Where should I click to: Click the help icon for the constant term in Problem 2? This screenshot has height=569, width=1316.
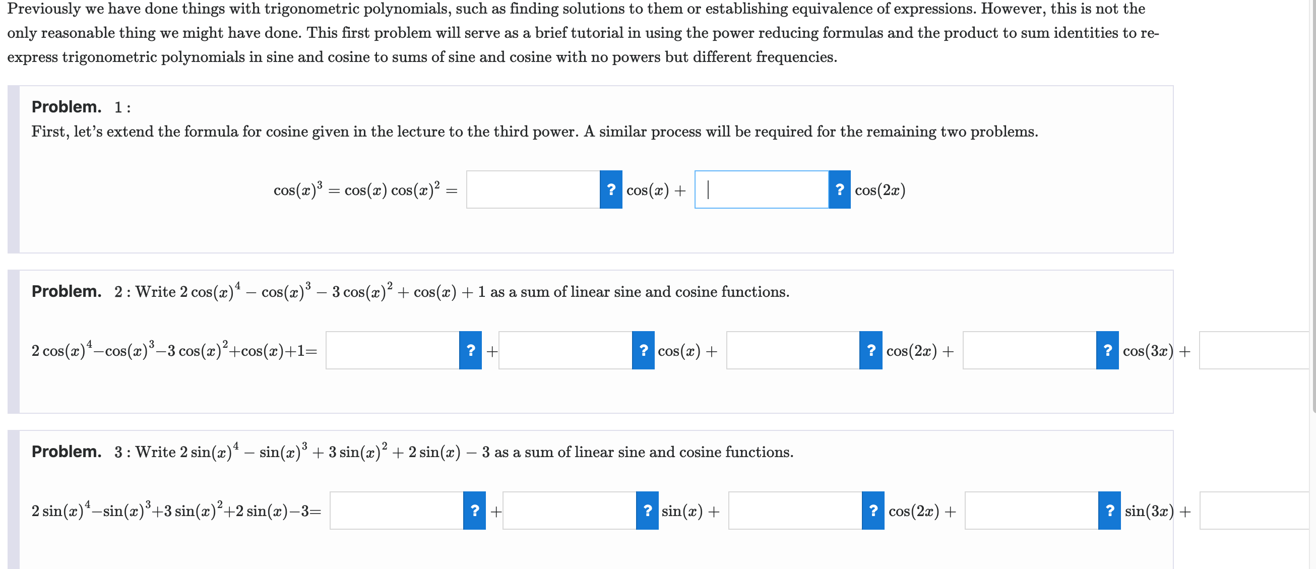(x=471, y=350)
